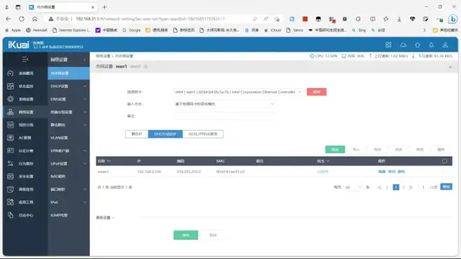This screenshot has height=259, width=461.
Task: Open the grid apps icon in iKuai header
Action: [388, 45]
